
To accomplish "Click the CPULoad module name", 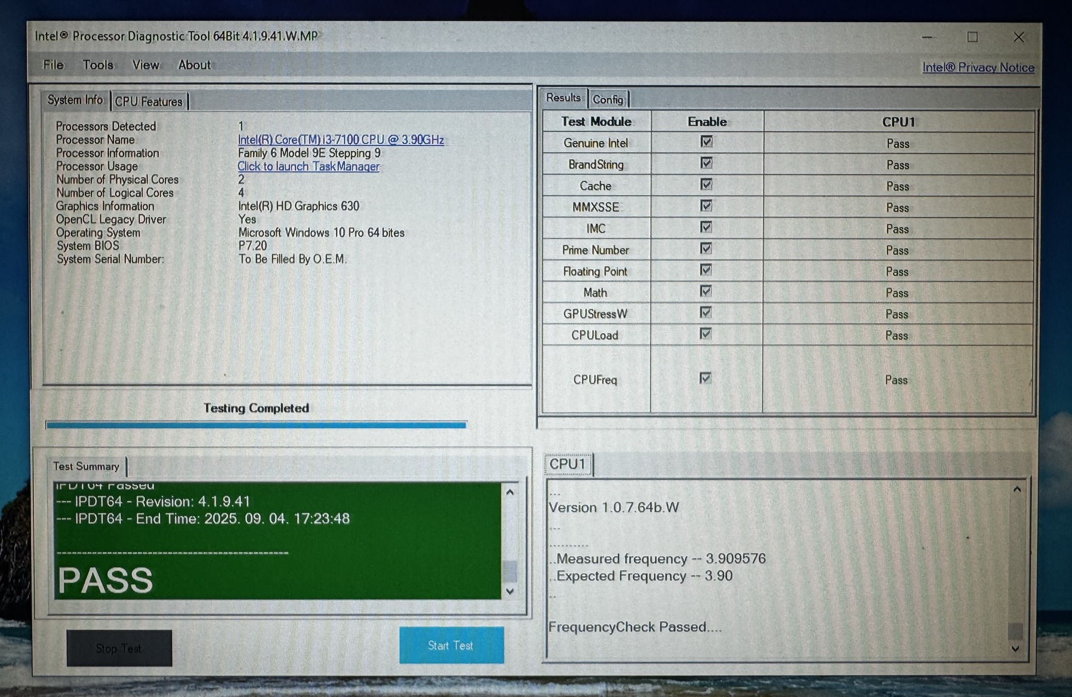I will click(594, 335).
